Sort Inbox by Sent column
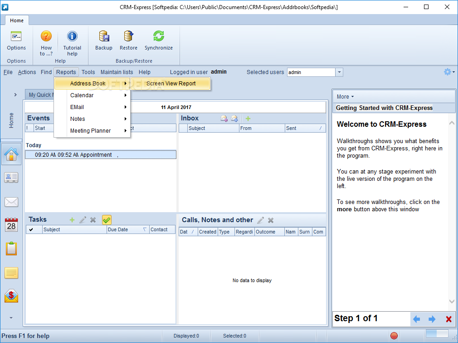The width and height of the screenshot is (458, 343). click(x=305, y=128)
